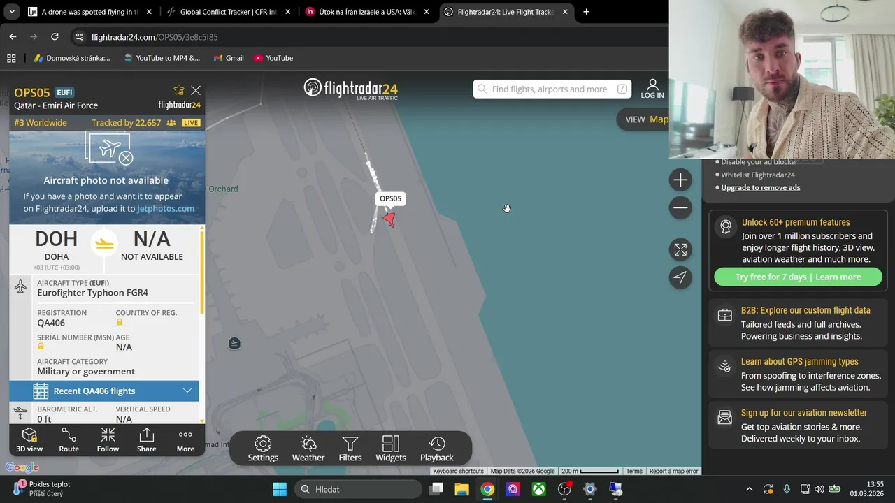895x503 pixels.
Task: Toggle fullscreen map view
Action: click(680, 249)
